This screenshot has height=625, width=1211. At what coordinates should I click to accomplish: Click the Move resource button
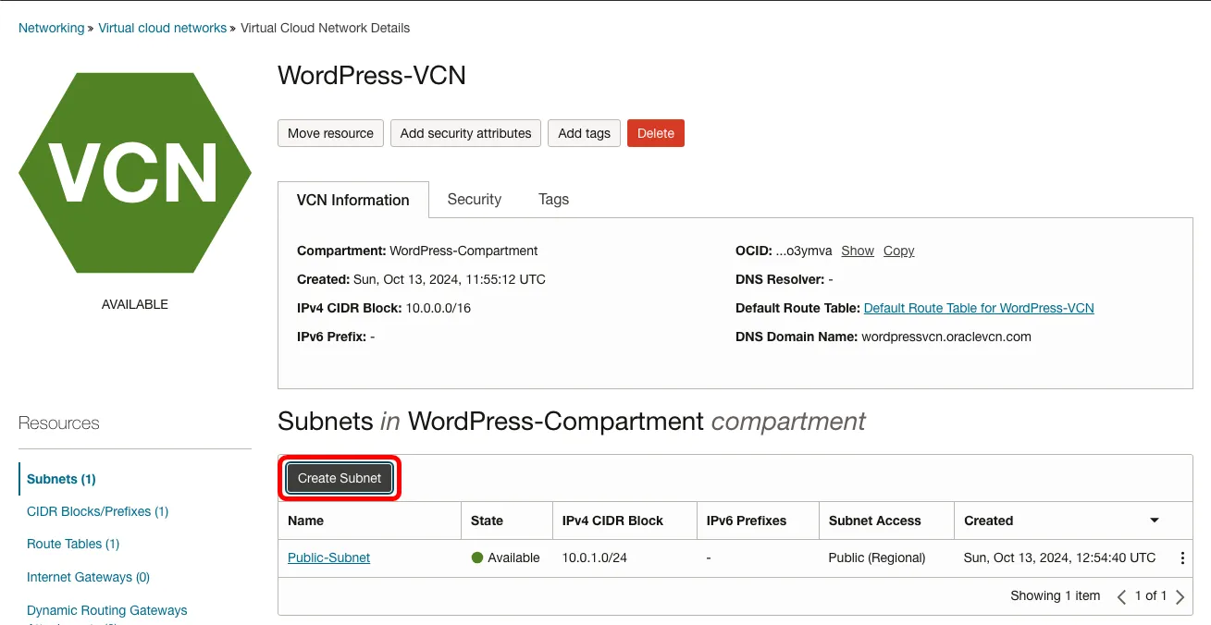[x=330, y=133]
